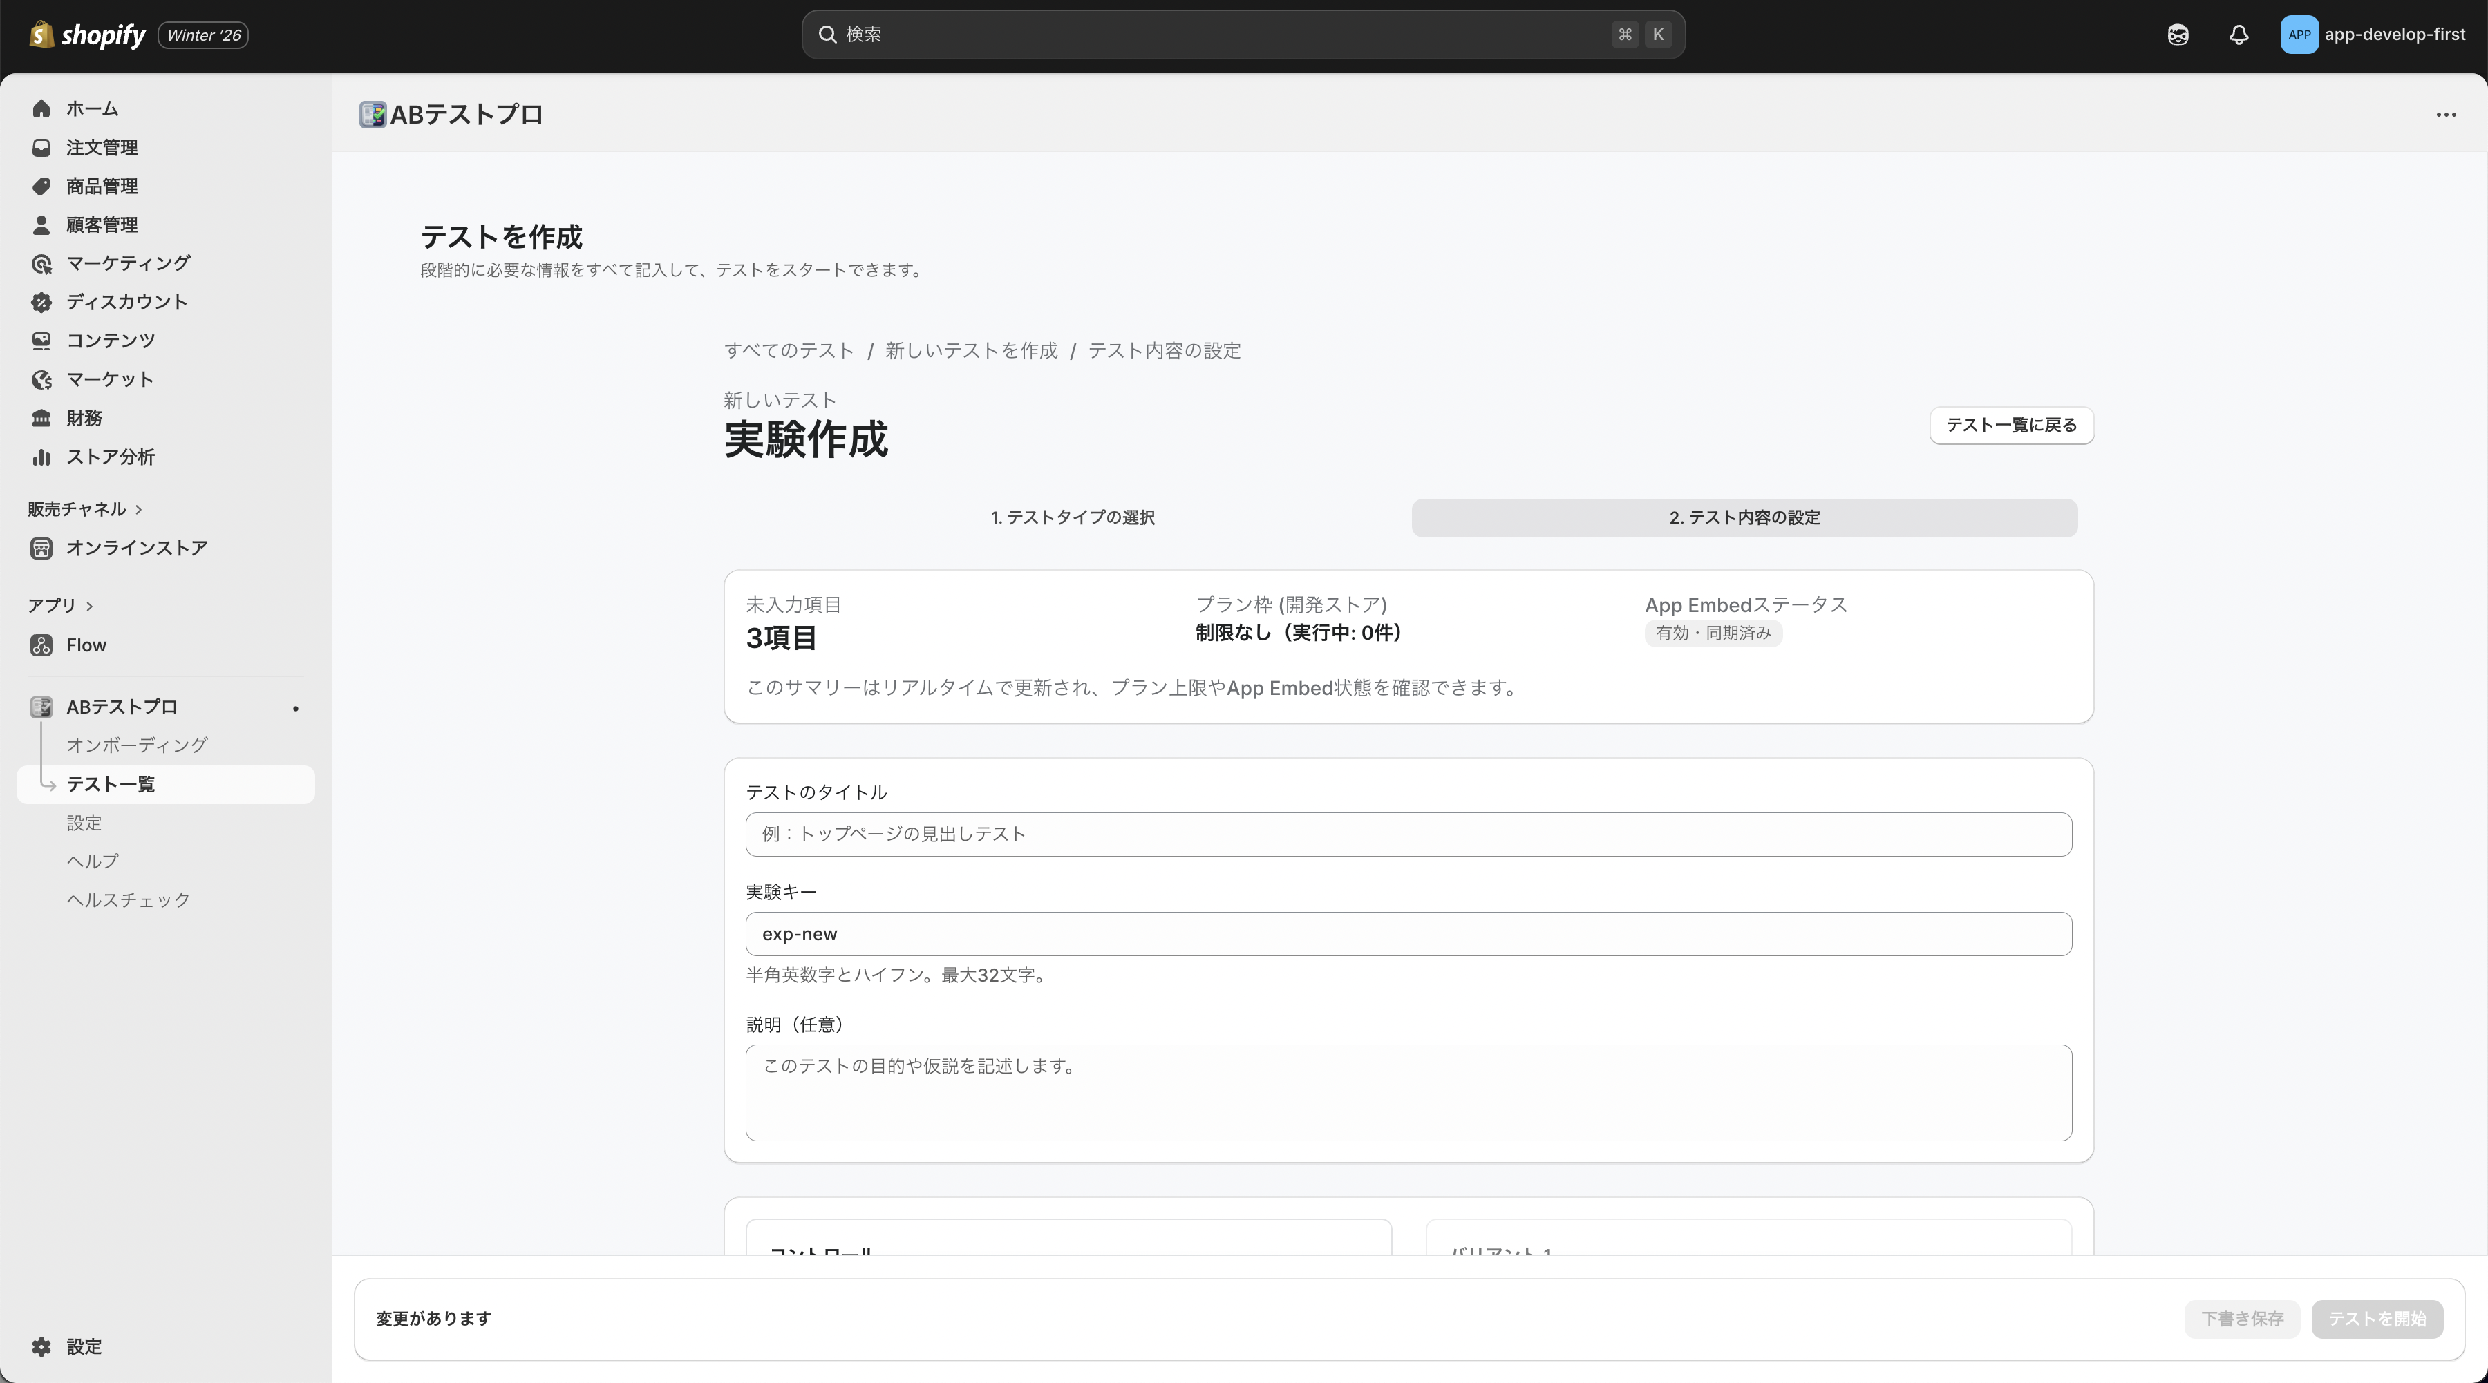Open notifications bell icon

coord(2238,35)
